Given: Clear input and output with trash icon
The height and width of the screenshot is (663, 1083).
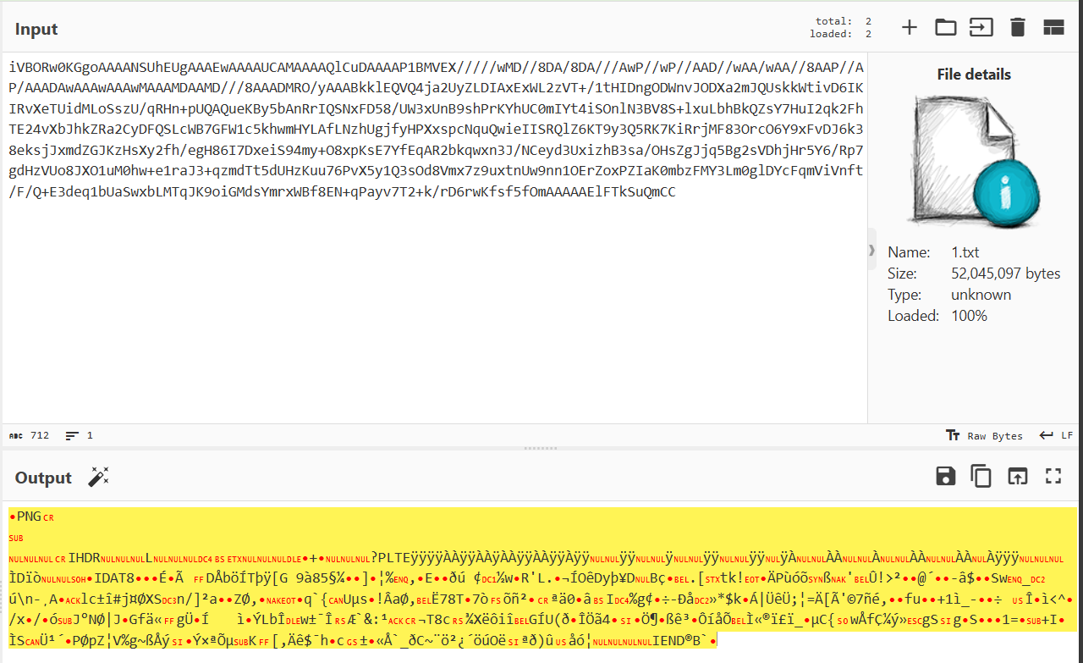Looking at the screenshot, I should 1017,28.
